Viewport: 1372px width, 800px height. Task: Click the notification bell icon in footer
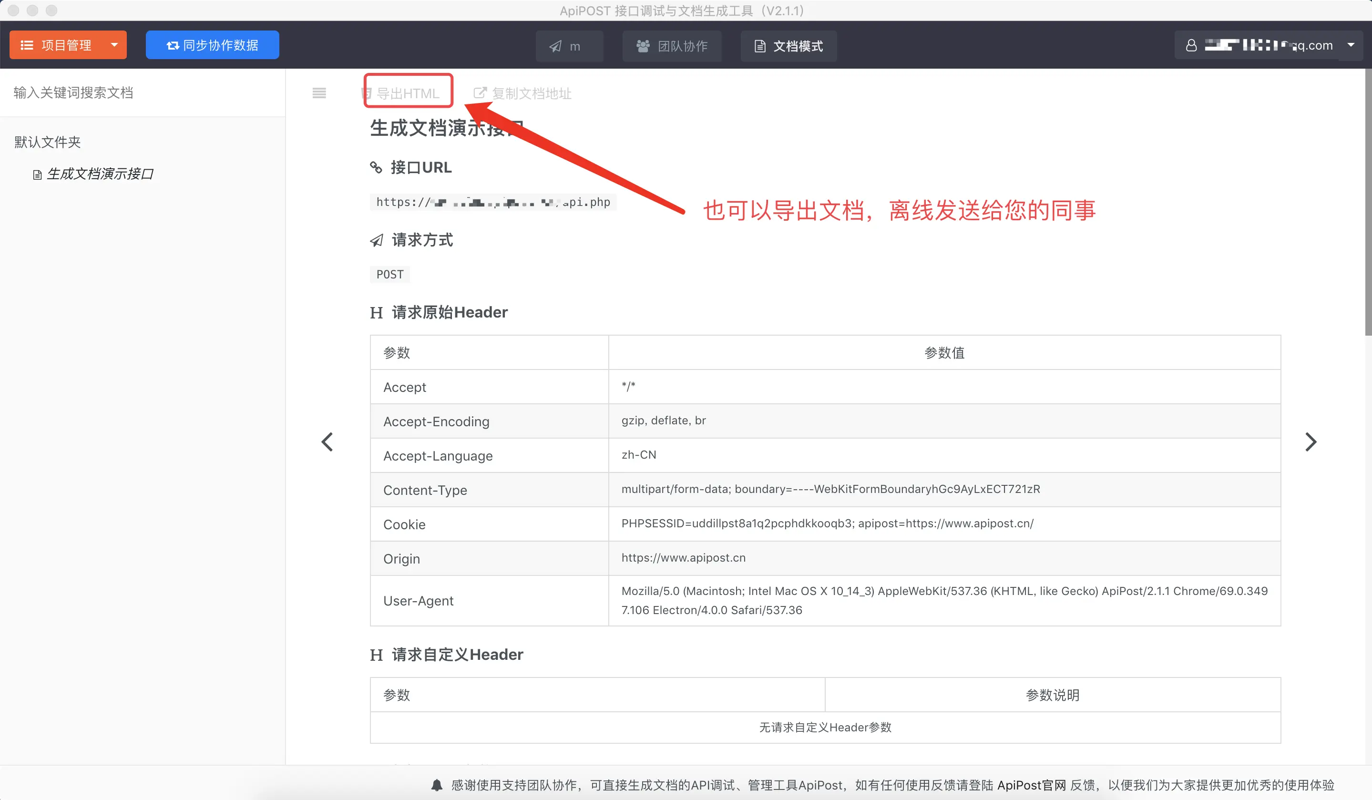[x=437, y=785]
